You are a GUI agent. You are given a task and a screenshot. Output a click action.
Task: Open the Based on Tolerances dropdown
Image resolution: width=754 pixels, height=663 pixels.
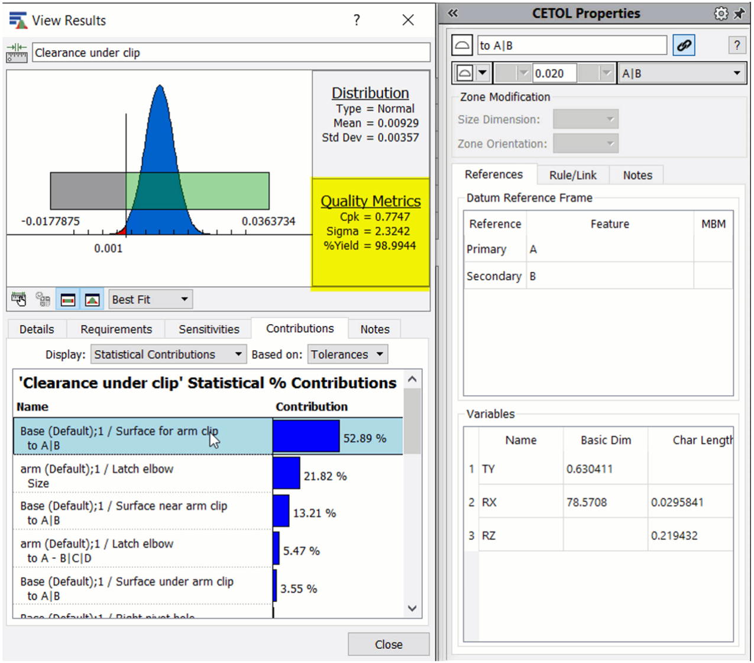point(379,354)
